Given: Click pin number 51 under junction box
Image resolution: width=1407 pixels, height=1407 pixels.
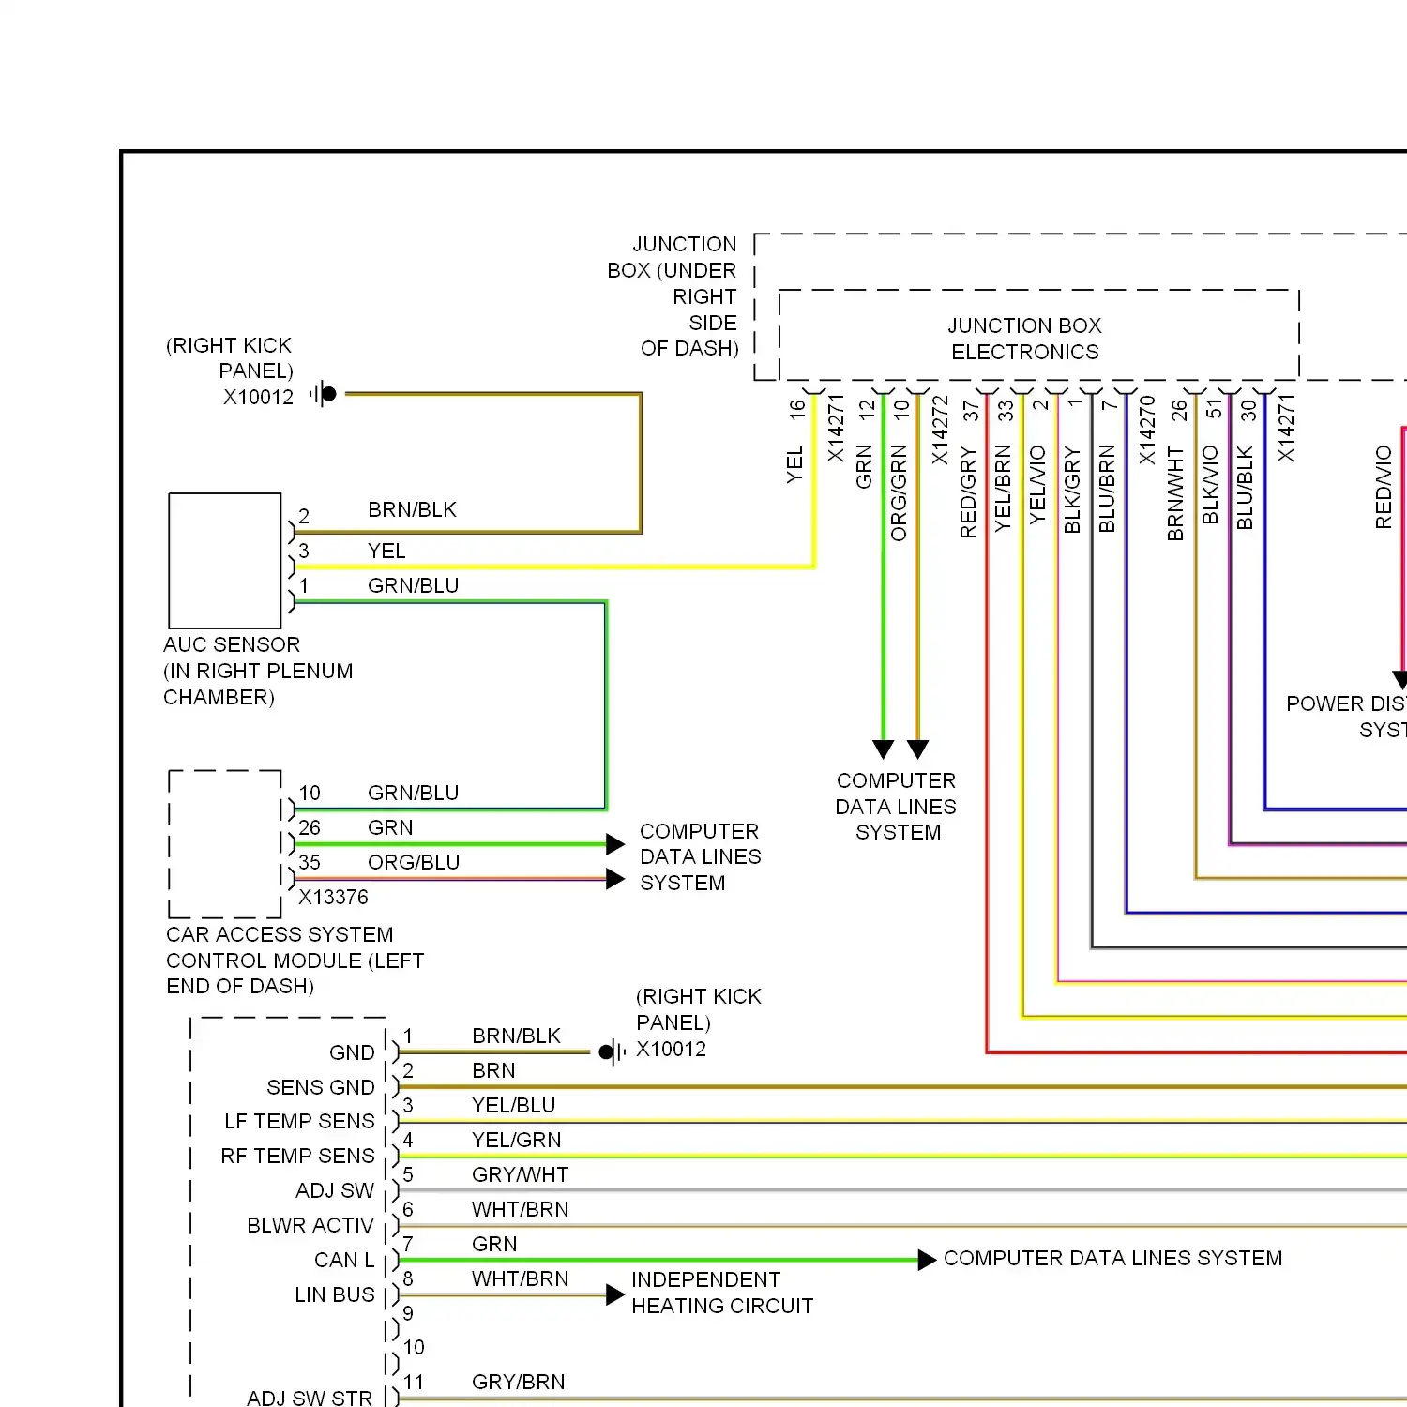Looking at the screenshot, I should click(1214, 410).
